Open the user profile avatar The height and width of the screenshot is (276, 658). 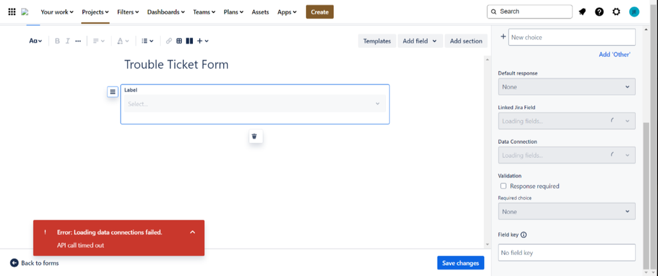(x=634, y=12)
